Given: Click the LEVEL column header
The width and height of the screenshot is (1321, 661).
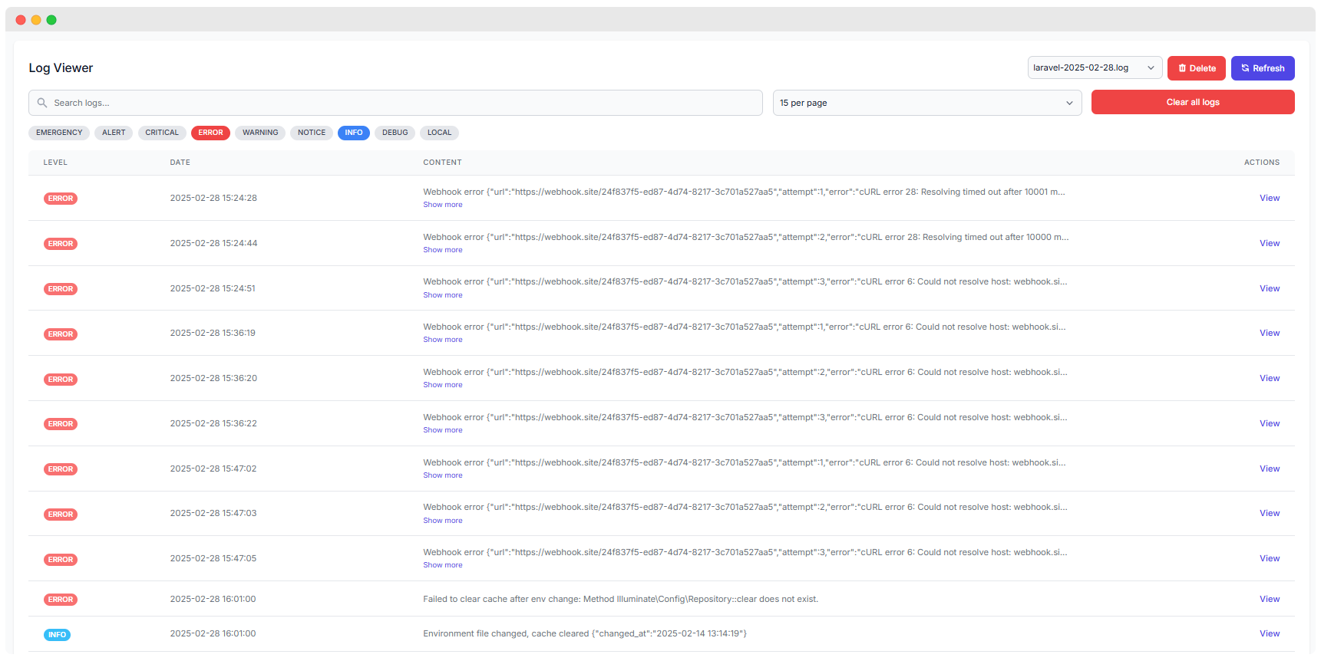Looking at the screenshot, I should [x=55, y=163].
